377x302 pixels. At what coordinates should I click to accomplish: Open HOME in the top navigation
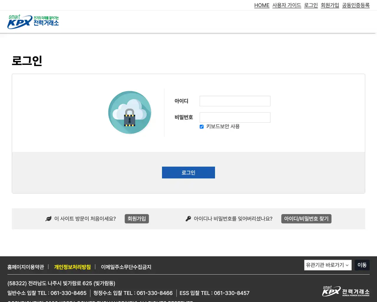click(x=262, y=5)
